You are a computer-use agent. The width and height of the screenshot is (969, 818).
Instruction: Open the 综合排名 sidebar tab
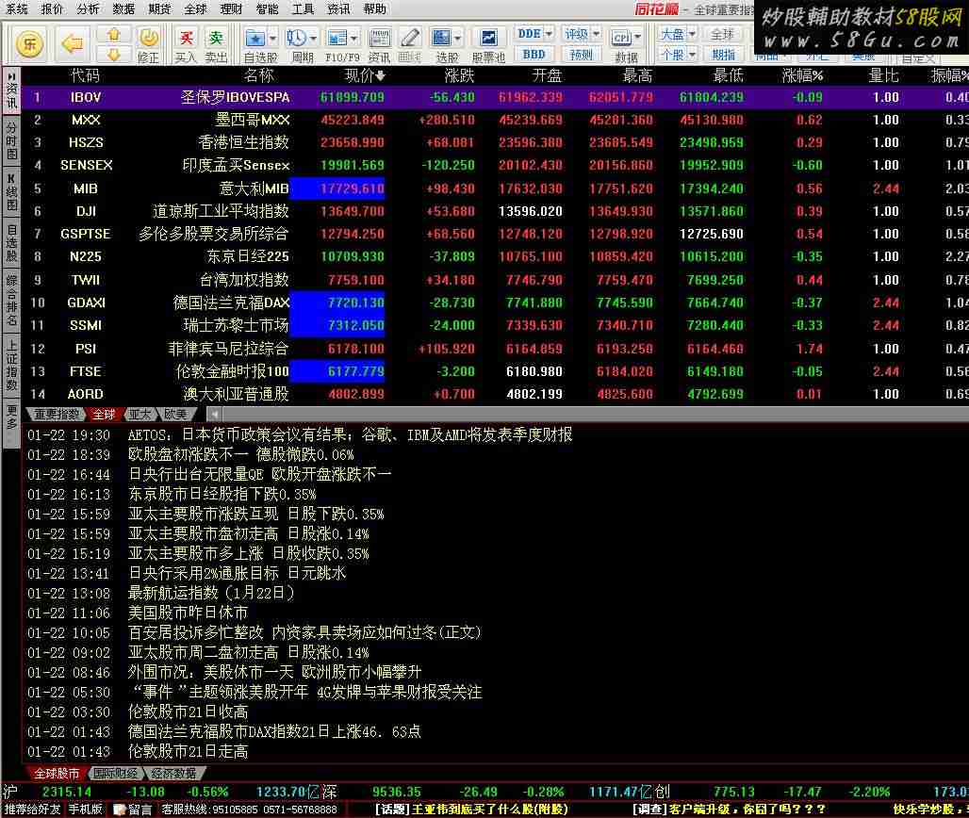[x=11, y=301]
